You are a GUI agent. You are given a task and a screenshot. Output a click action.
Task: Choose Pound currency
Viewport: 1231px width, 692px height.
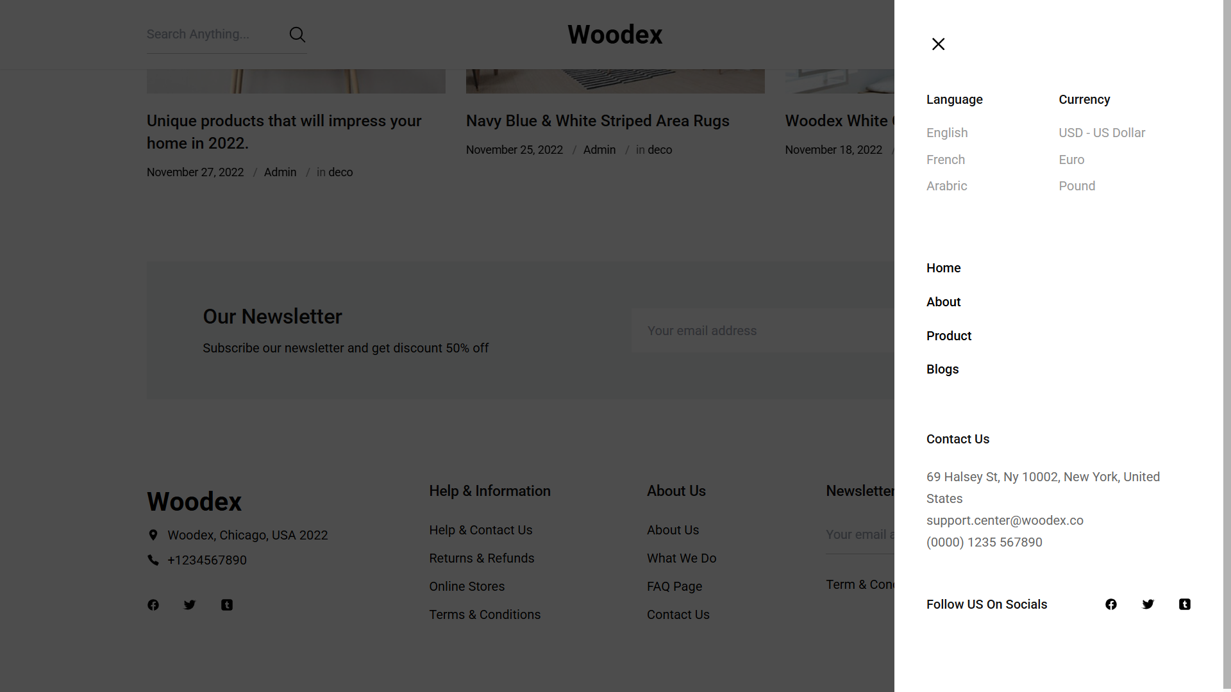[x=1076, y=186]
